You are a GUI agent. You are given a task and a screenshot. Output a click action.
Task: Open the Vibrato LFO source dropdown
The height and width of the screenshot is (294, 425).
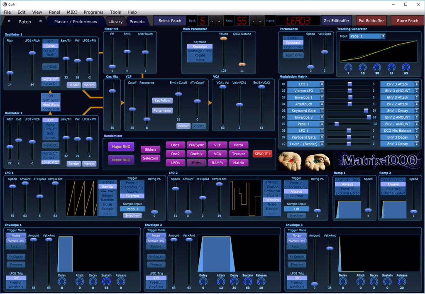click(x=305, y=91)
